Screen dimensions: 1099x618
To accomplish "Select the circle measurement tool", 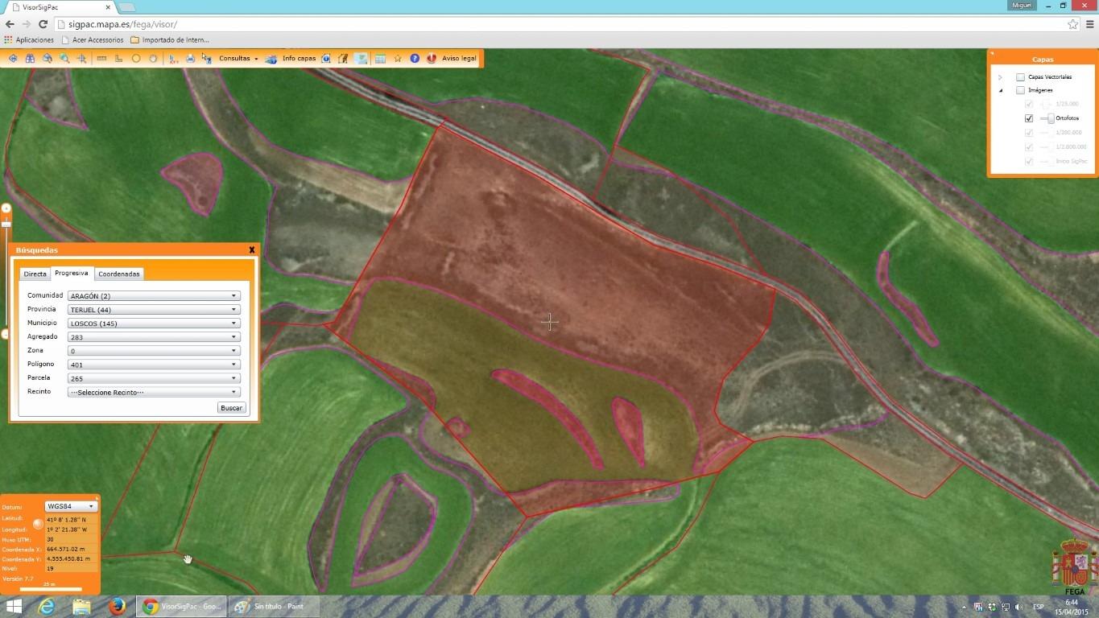I will pyautogui.click(x=136, y=59).
